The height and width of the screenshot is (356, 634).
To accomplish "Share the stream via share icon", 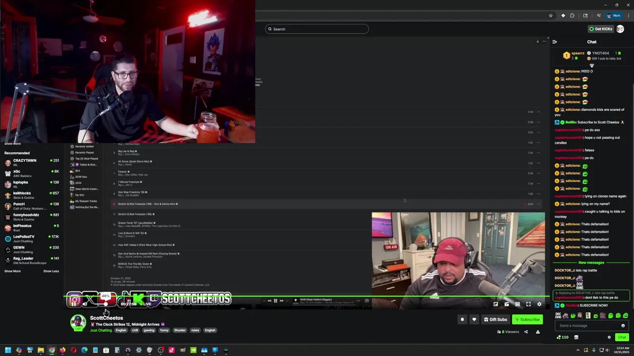I will coord(526,332).
